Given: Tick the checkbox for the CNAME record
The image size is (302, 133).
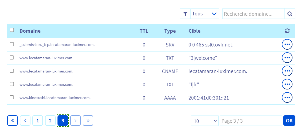Looking at the screenshot, I should 12,71.
